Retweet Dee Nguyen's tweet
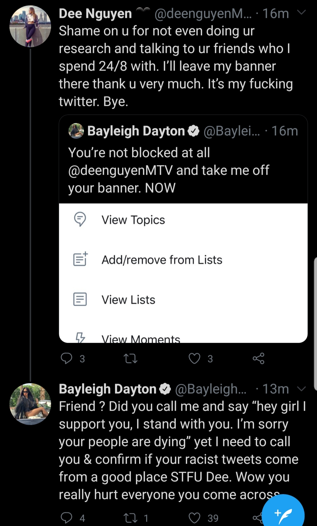Image resolution: width=317 pixels, height=526 pixels. (x=131, y=359)
